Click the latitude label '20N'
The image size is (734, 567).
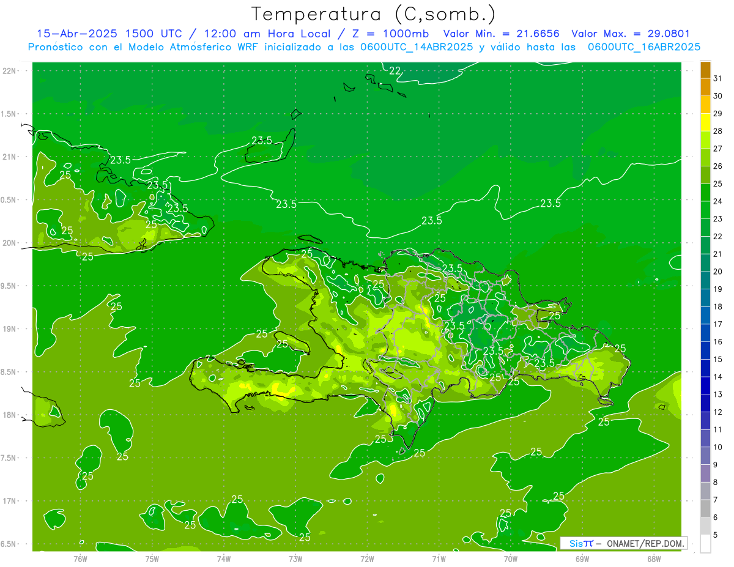click(9, 243)
